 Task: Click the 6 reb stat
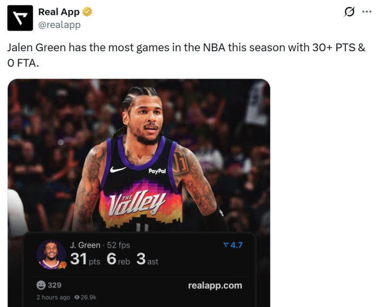(118, 259)
